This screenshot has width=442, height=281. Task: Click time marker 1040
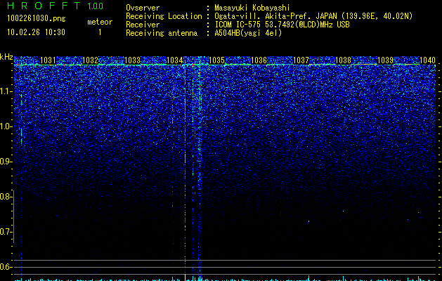427,60
